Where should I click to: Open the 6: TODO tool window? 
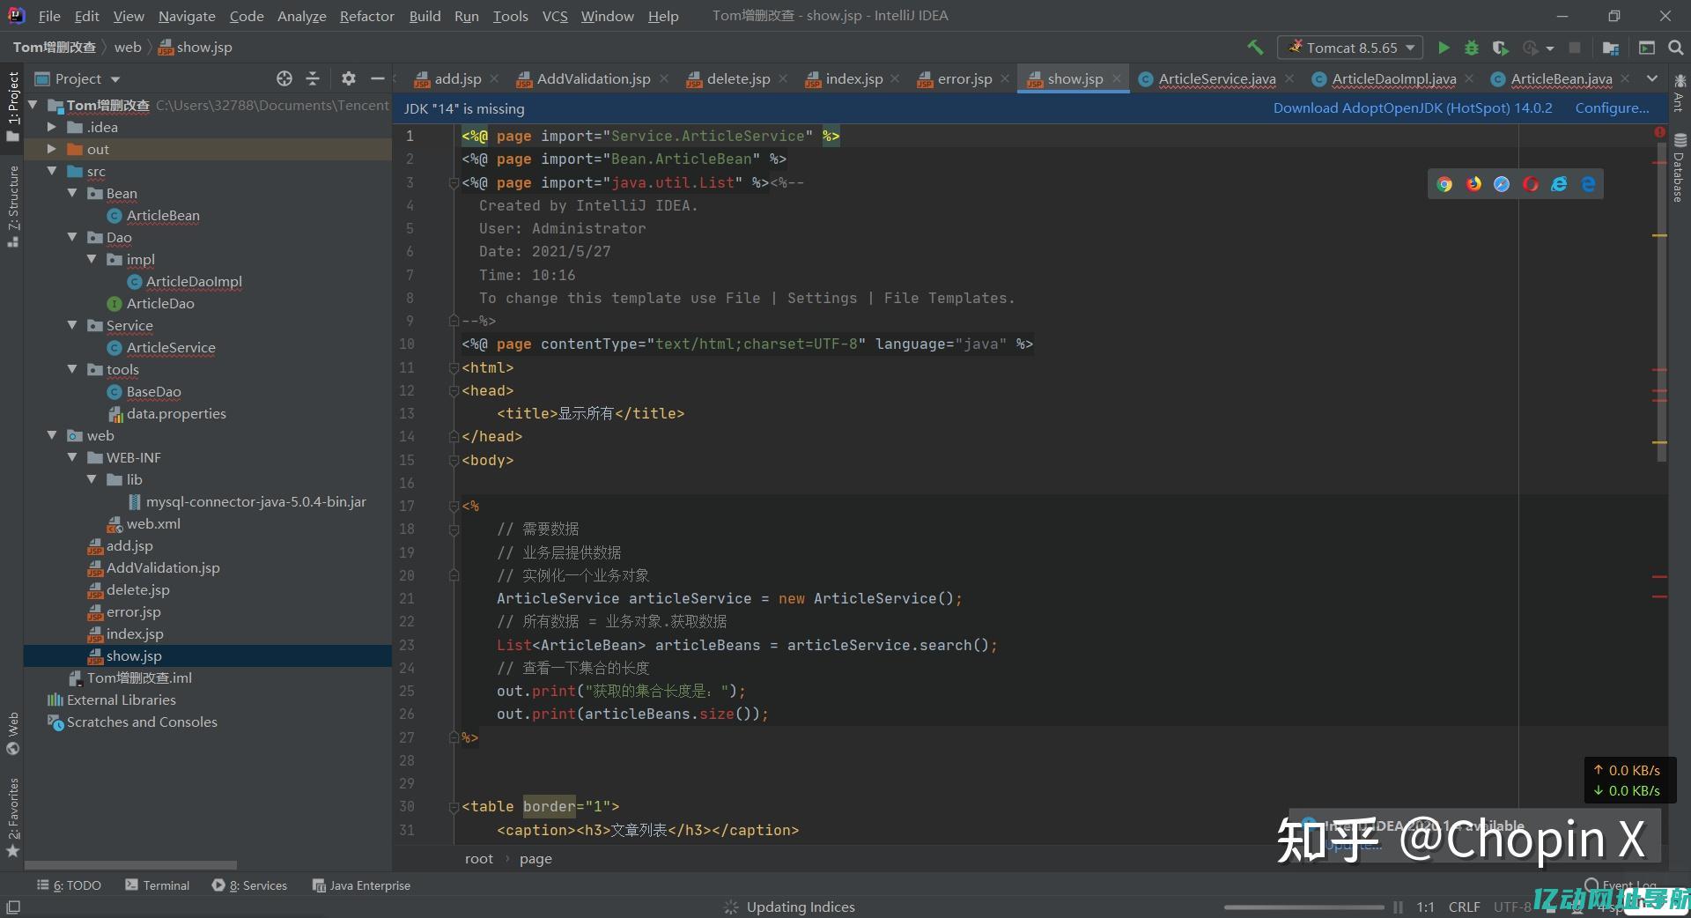(x=69, y=885)
